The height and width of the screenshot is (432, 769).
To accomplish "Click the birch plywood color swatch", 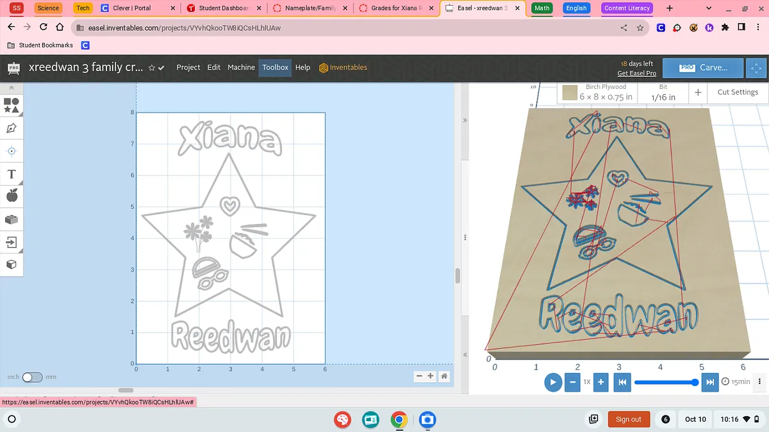I will pyautogui.click(x=570, y=93).
